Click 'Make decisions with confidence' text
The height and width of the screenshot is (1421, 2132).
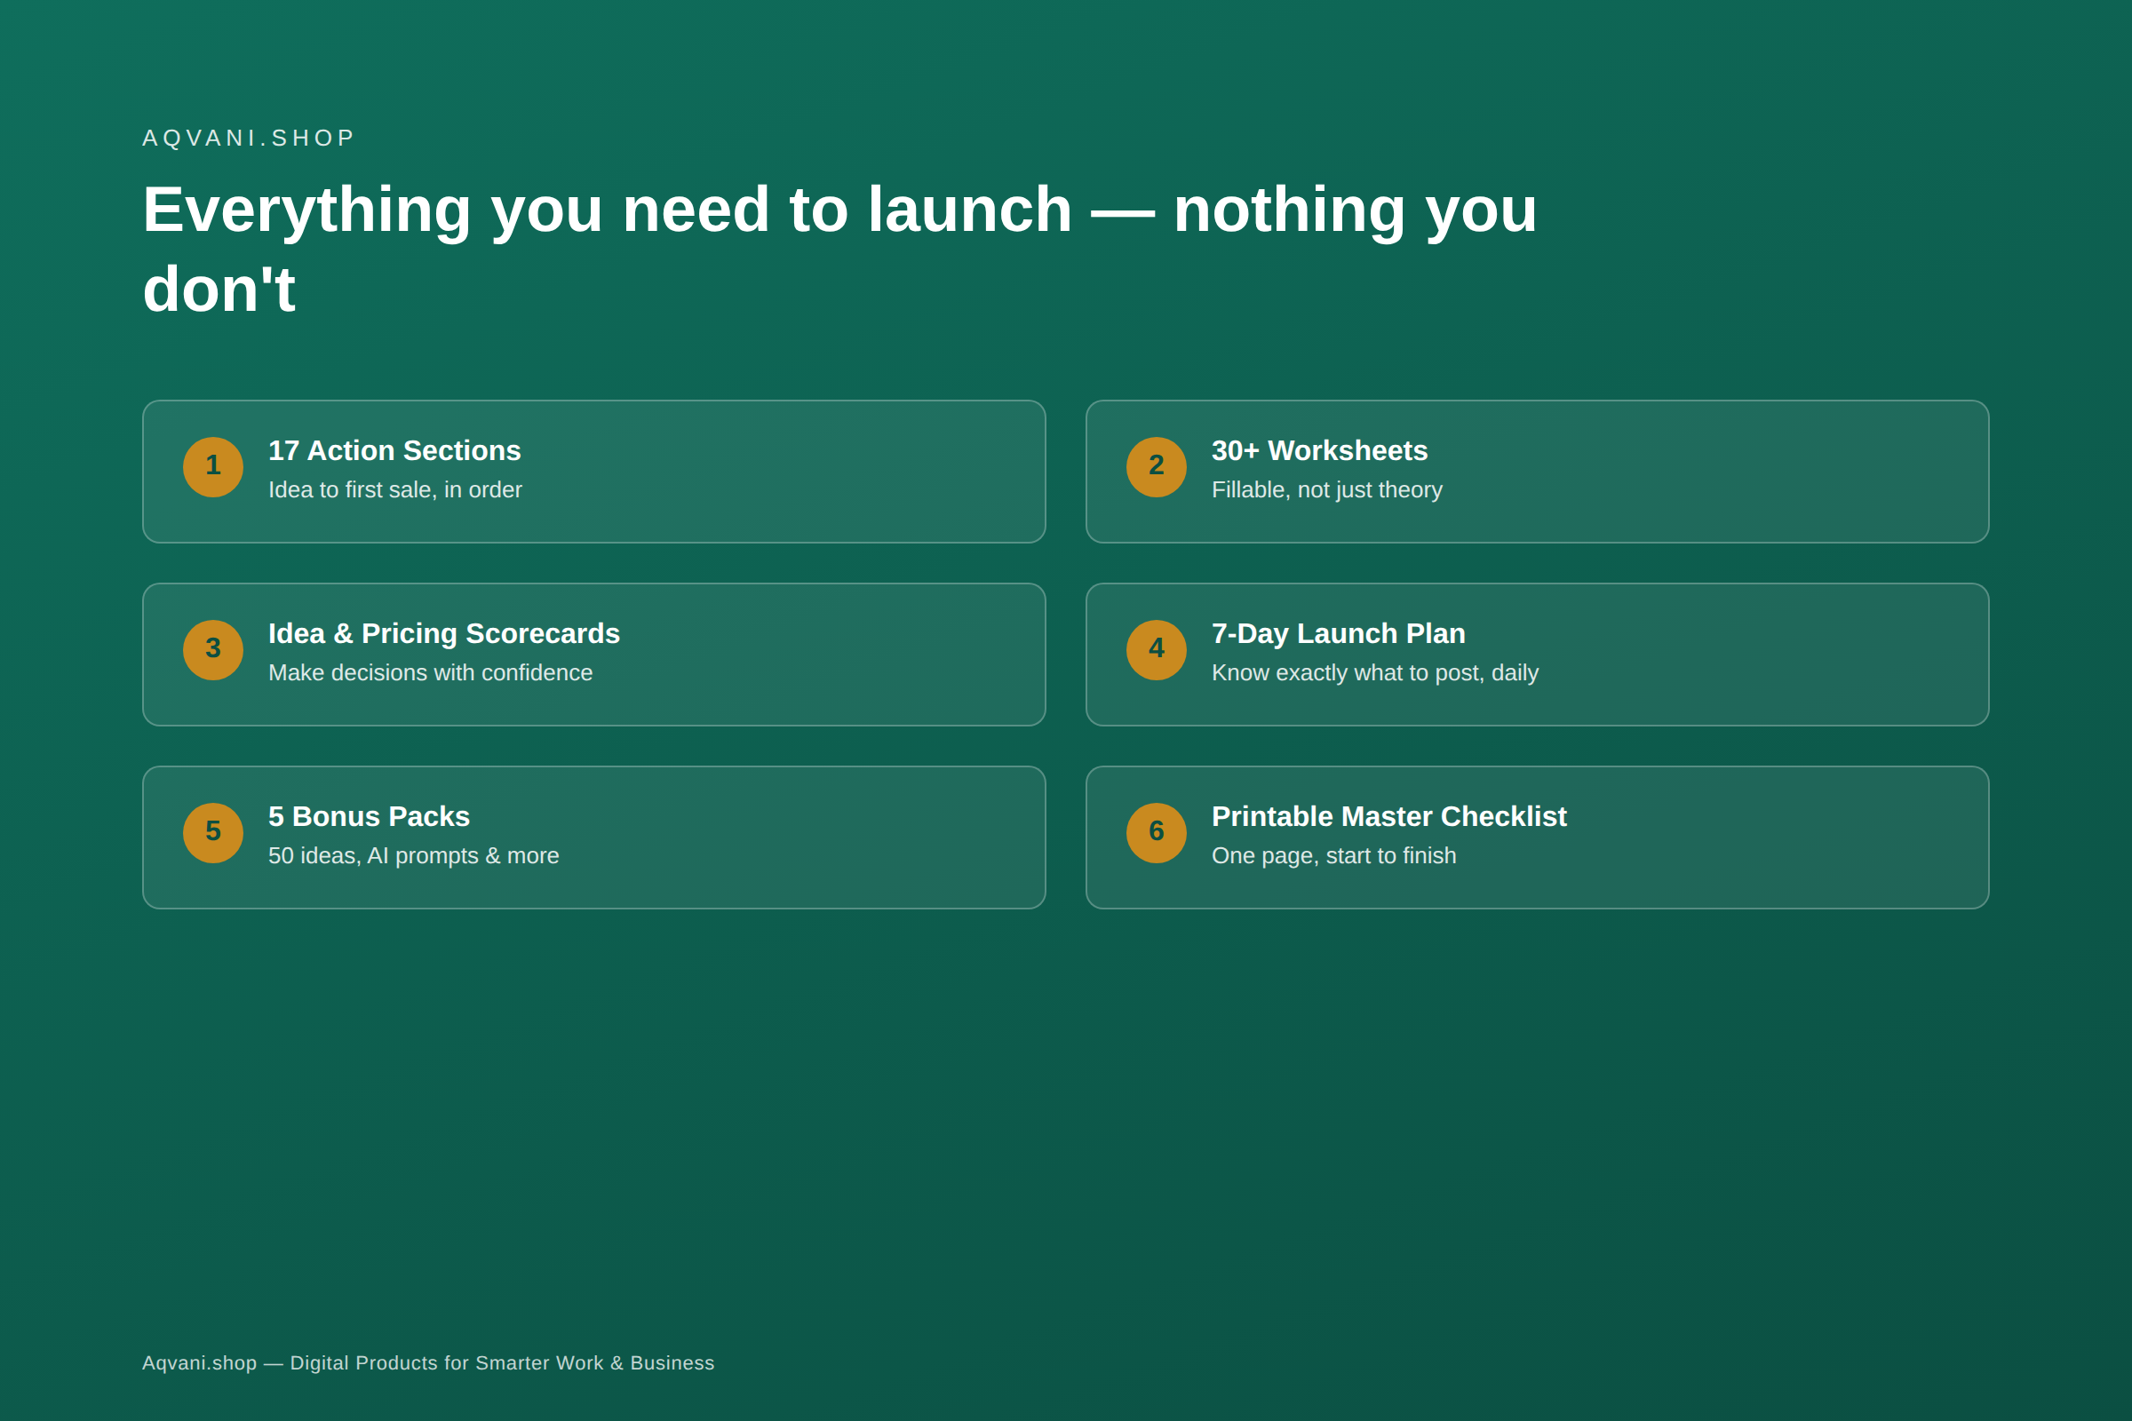click(x=431, y=672)
